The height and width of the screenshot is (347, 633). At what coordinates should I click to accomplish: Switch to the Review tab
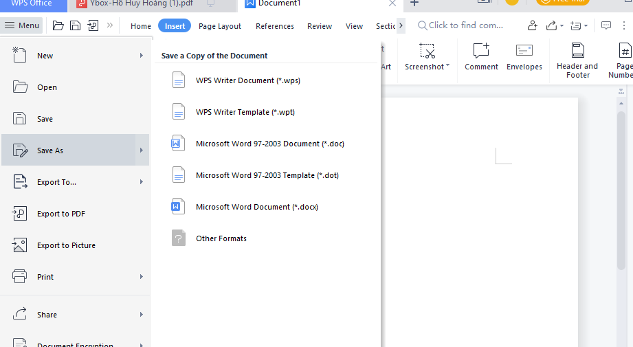(320, 26)
